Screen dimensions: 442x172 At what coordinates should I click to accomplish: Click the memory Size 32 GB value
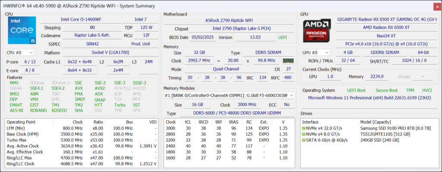click(x=199, y=53)
